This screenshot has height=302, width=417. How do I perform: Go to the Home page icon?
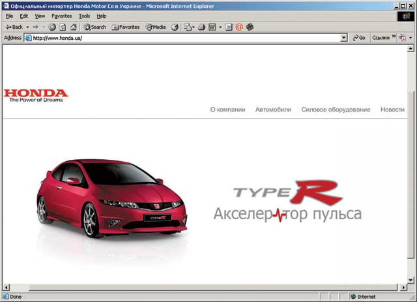coord(73,27)
